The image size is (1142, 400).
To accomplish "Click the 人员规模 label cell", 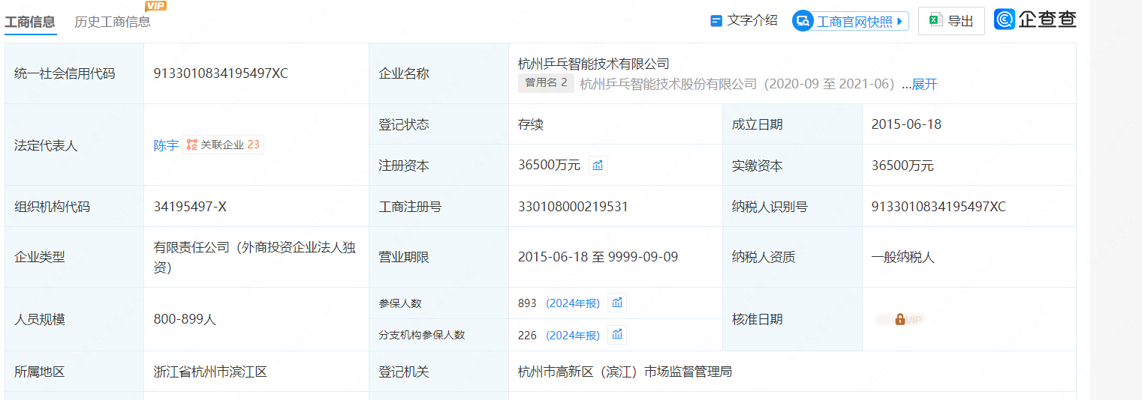I will (74, 319).
